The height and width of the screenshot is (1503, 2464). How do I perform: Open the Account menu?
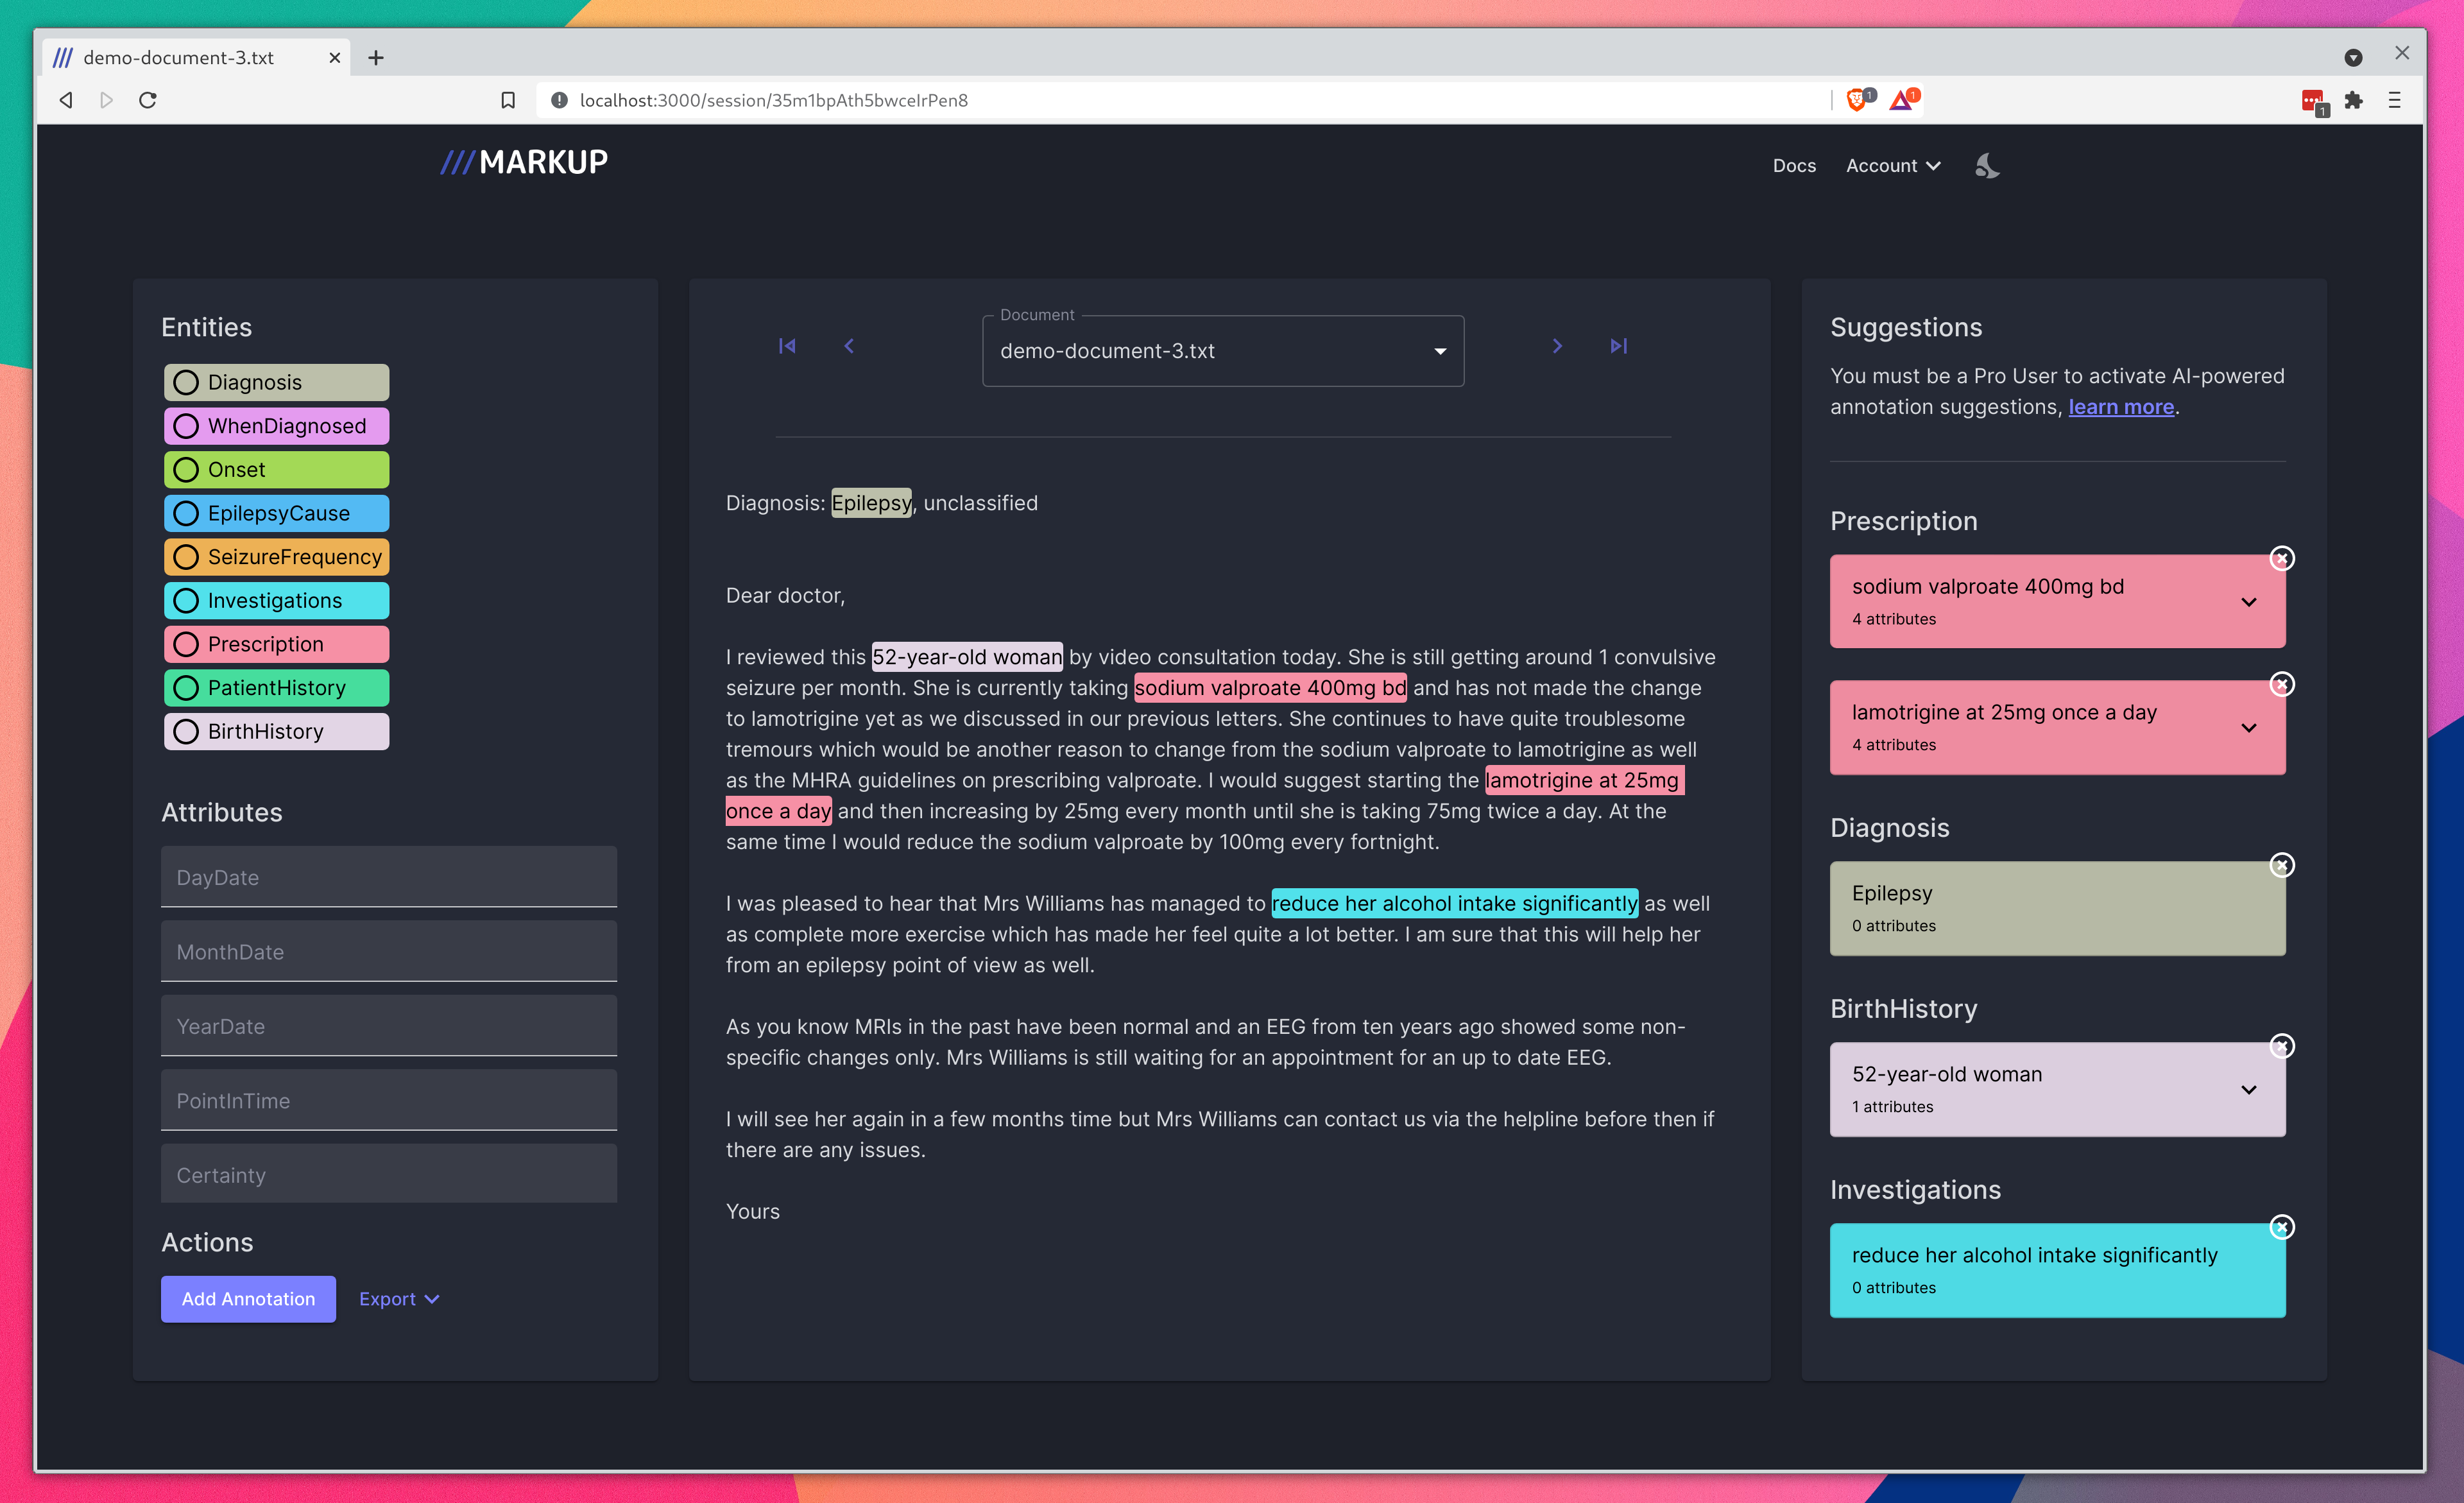click(1892, 166)
